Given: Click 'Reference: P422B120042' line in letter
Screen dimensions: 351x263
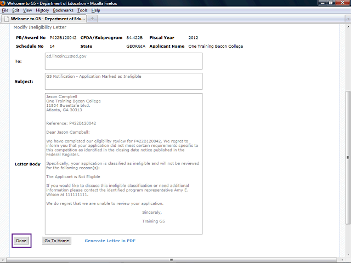Looking at the screenshot, I should pyautogui.click(x=71, y=123).
